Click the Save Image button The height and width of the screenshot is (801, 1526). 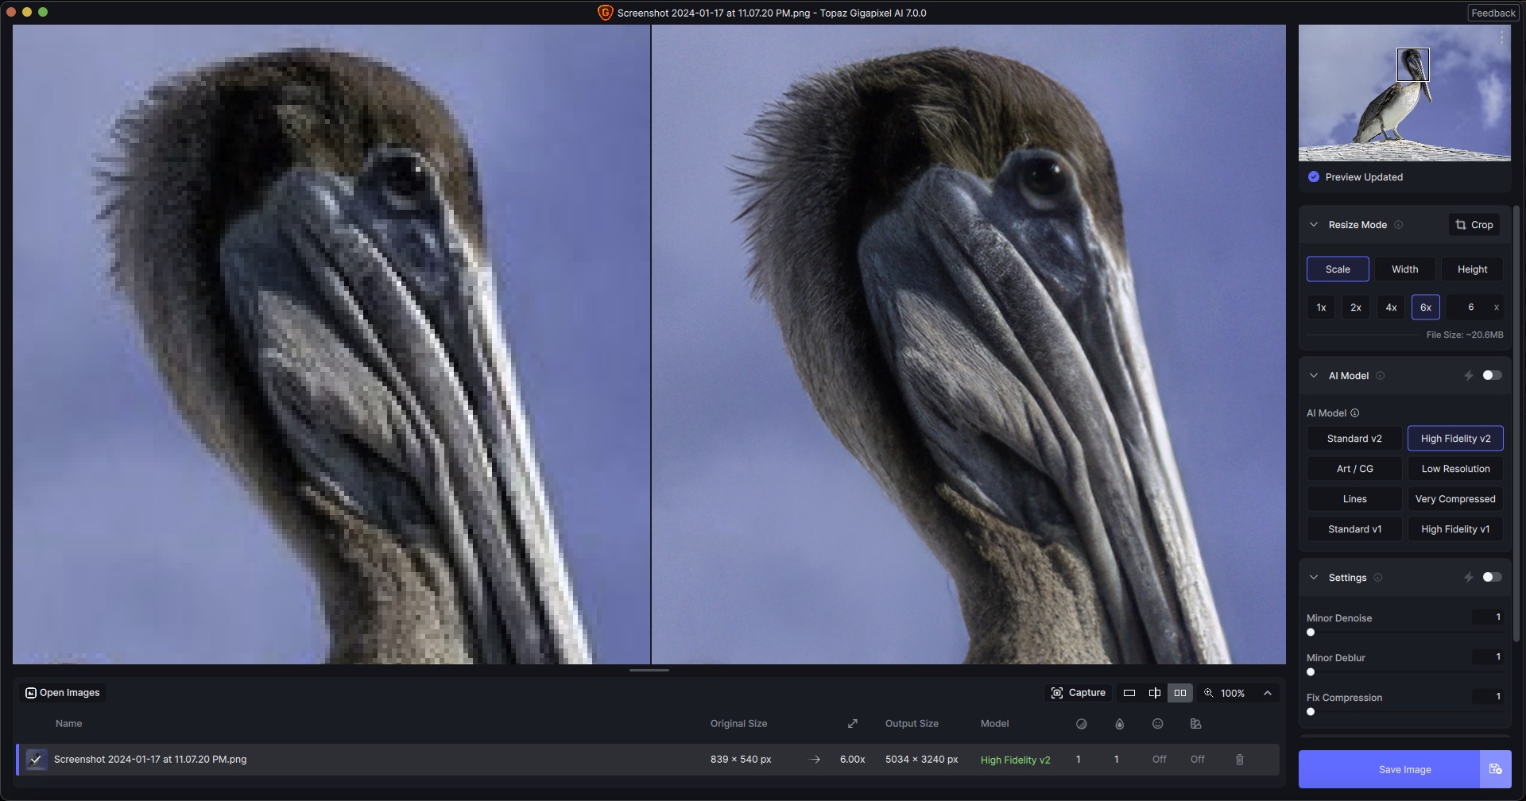click(x=1404, y=769)
